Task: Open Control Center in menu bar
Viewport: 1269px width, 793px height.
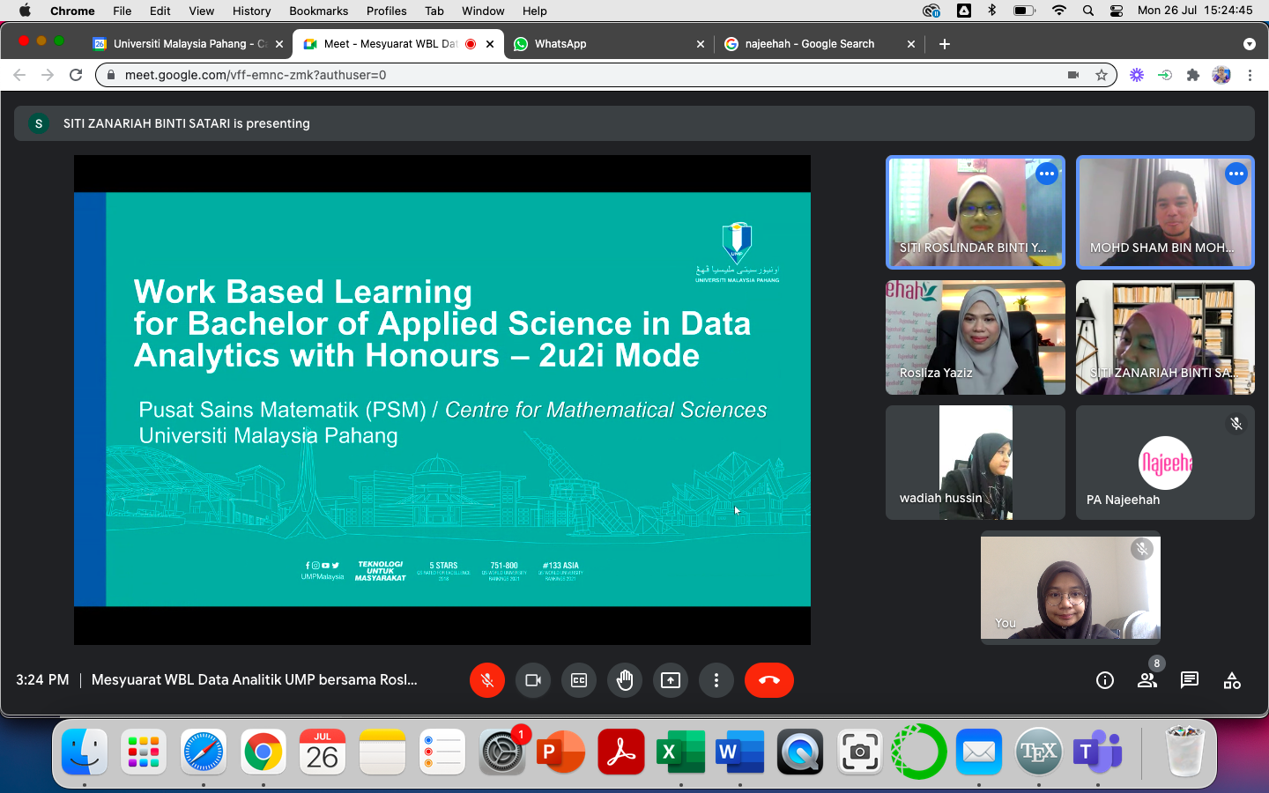Action: pyautogui.click(x=1117, y=11)
